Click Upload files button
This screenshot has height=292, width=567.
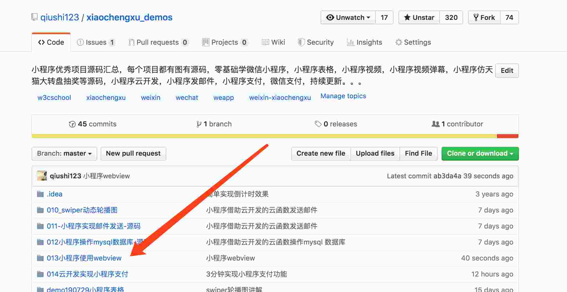tap(375, 153)
